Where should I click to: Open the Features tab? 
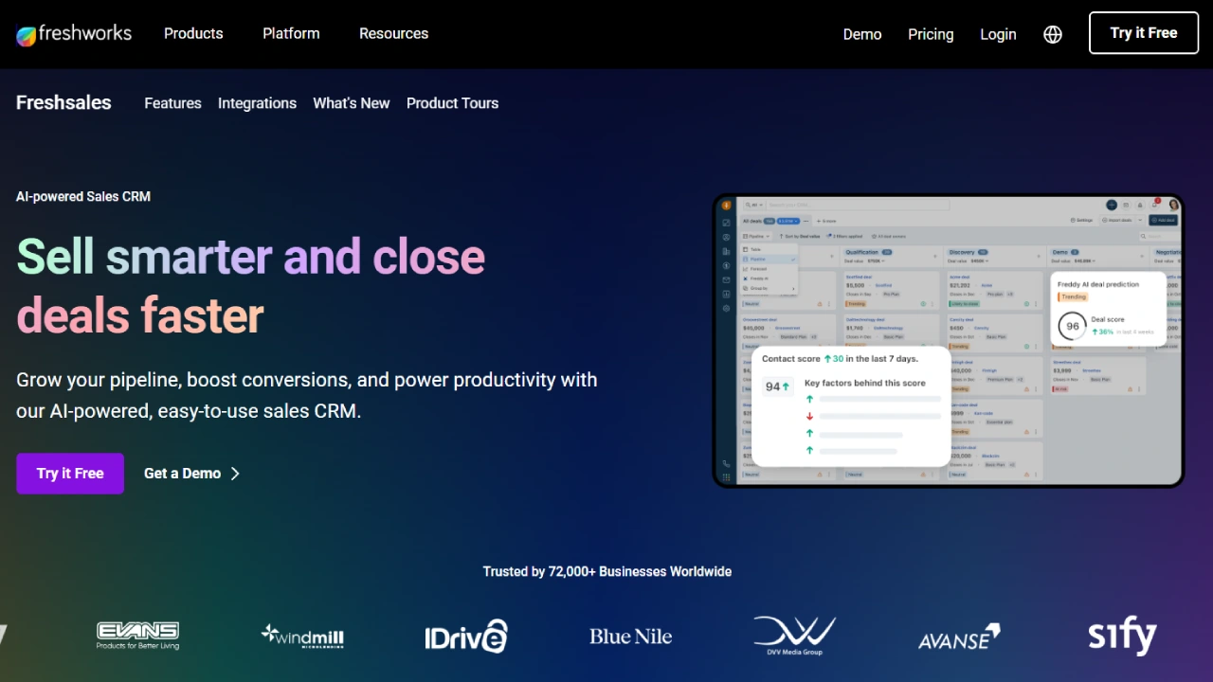click(x=172, y=103)
